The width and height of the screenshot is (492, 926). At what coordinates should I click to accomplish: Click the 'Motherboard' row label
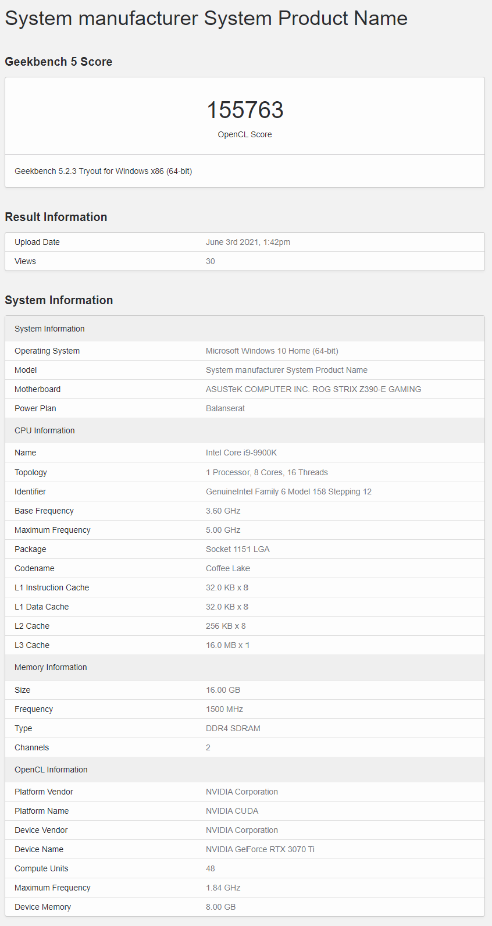point(38,389)
